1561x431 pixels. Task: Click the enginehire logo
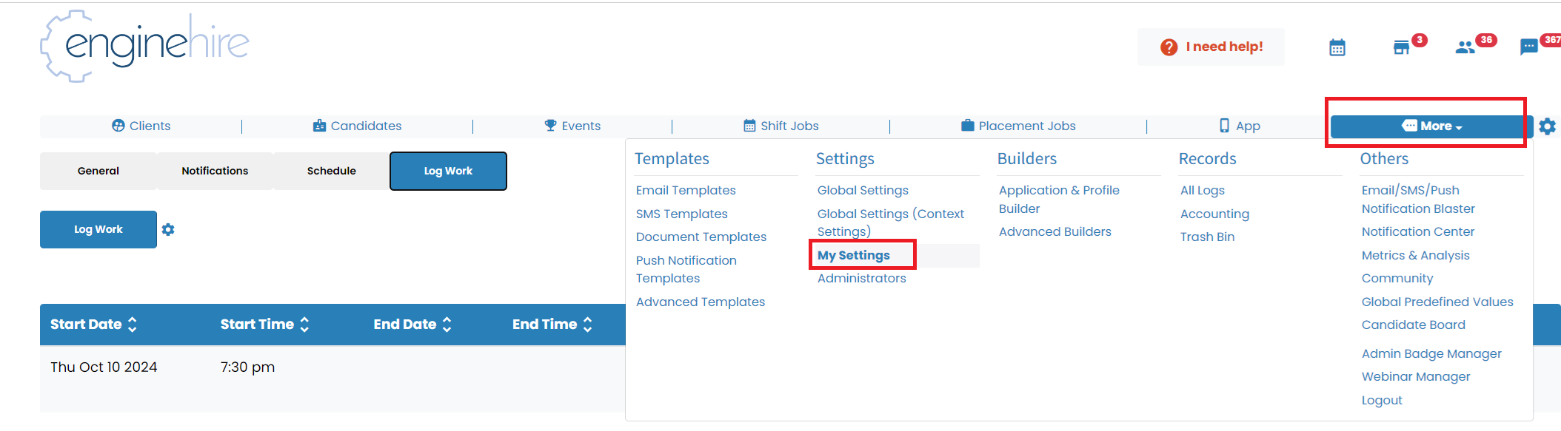145,46
